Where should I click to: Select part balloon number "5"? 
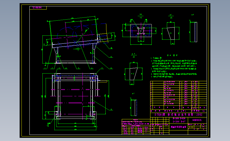[79, 68]
